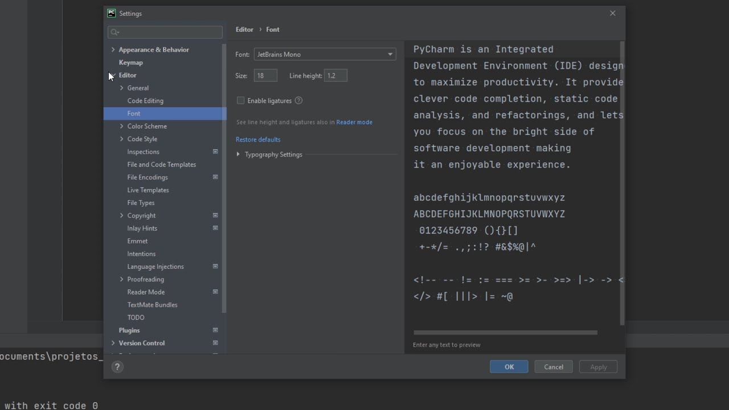Image resolution: width=729 pixels, height=410 pixels.
Task: Open Inspections settings page
Action: point(143,151)
